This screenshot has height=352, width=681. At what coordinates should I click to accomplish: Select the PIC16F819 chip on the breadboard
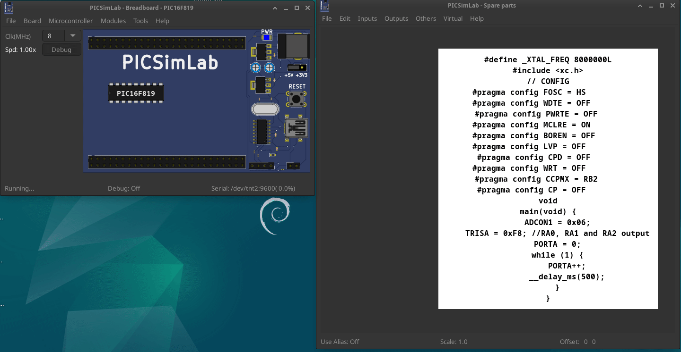[136, 93]
